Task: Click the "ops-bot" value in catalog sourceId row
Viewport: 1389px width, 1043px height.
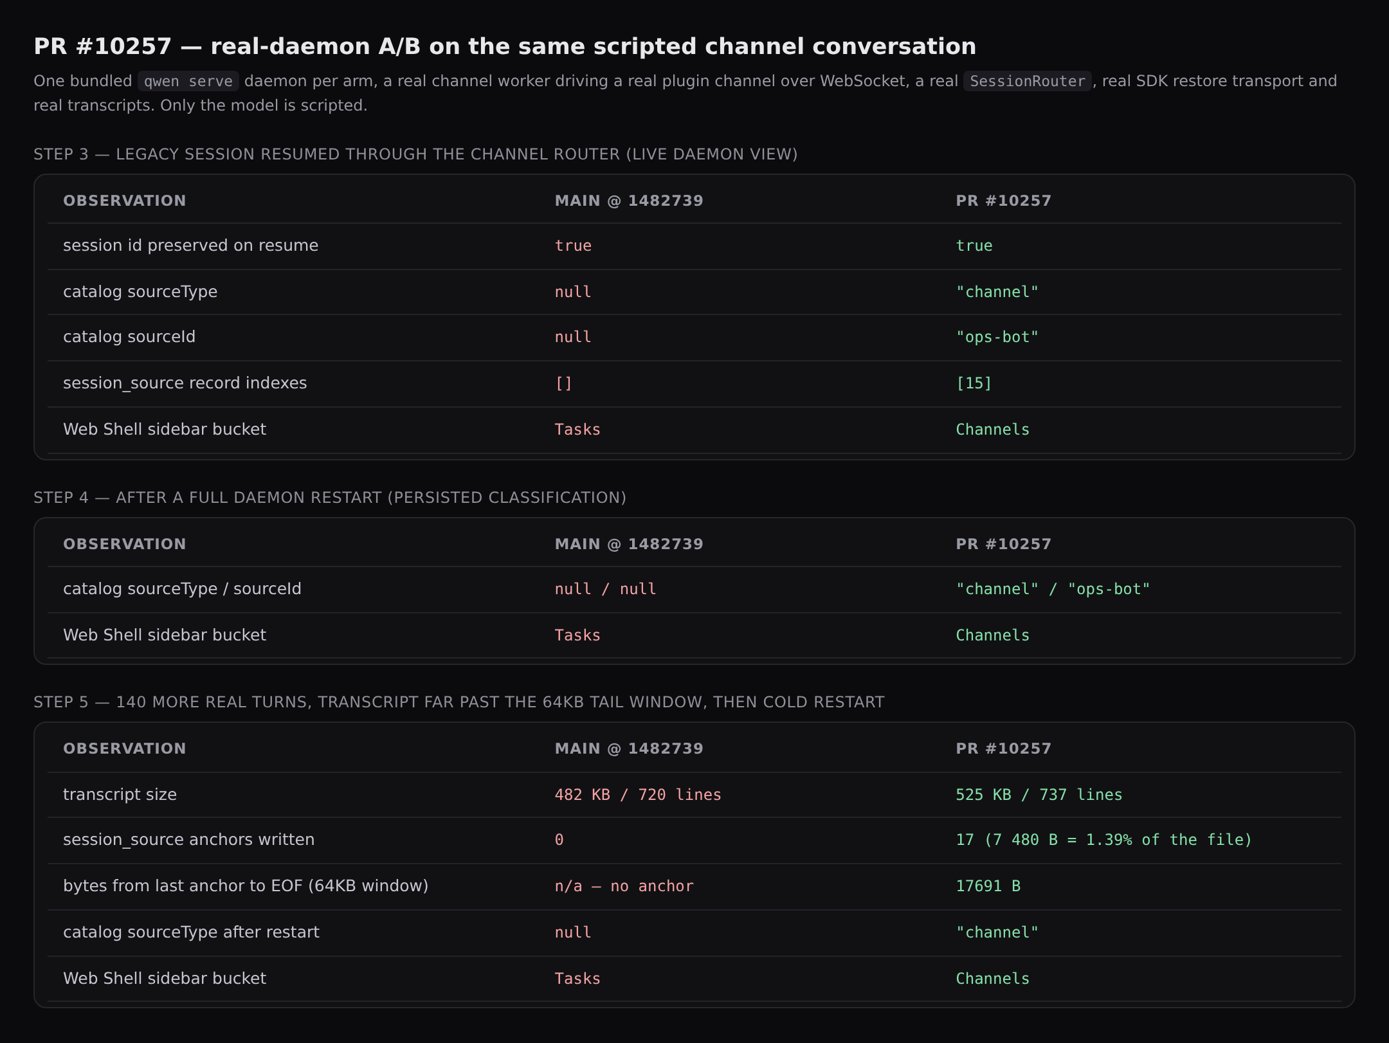Action: click(997, 337)
